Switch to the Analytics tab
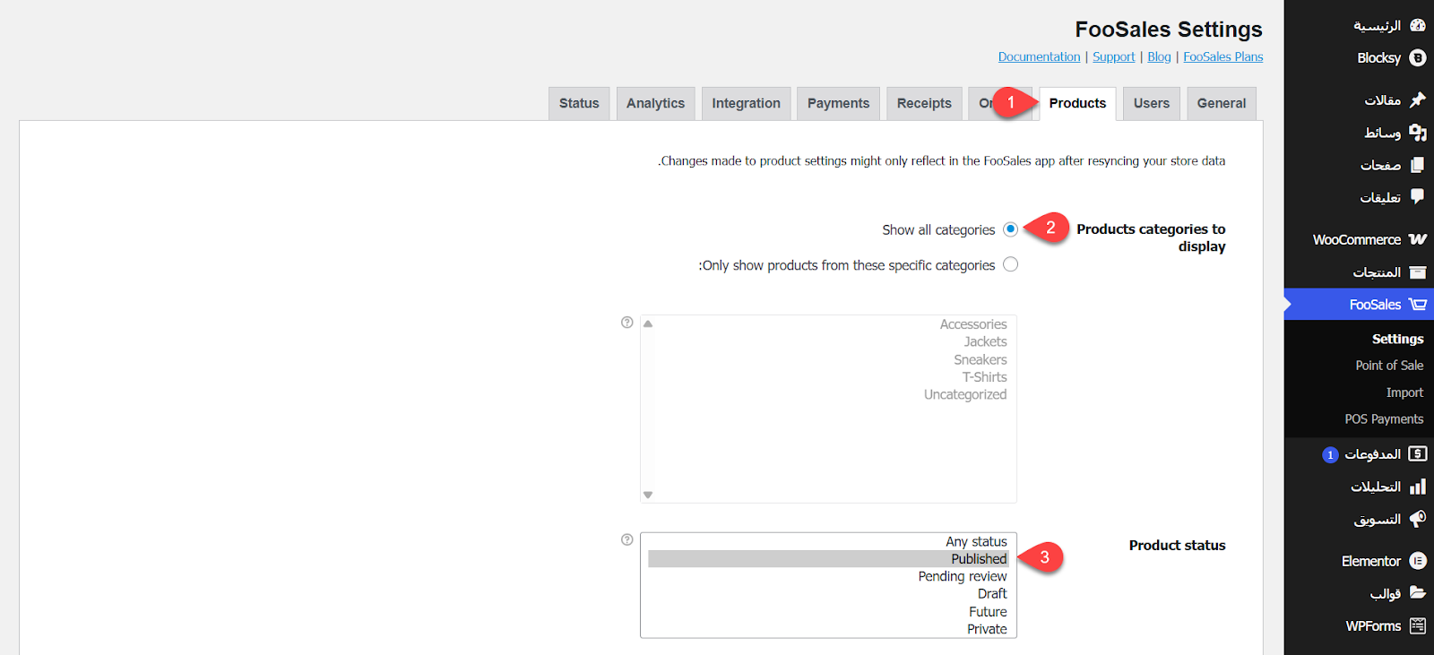Image resolution: width=1434 pixels, height=655 pixels. [655, 104]
